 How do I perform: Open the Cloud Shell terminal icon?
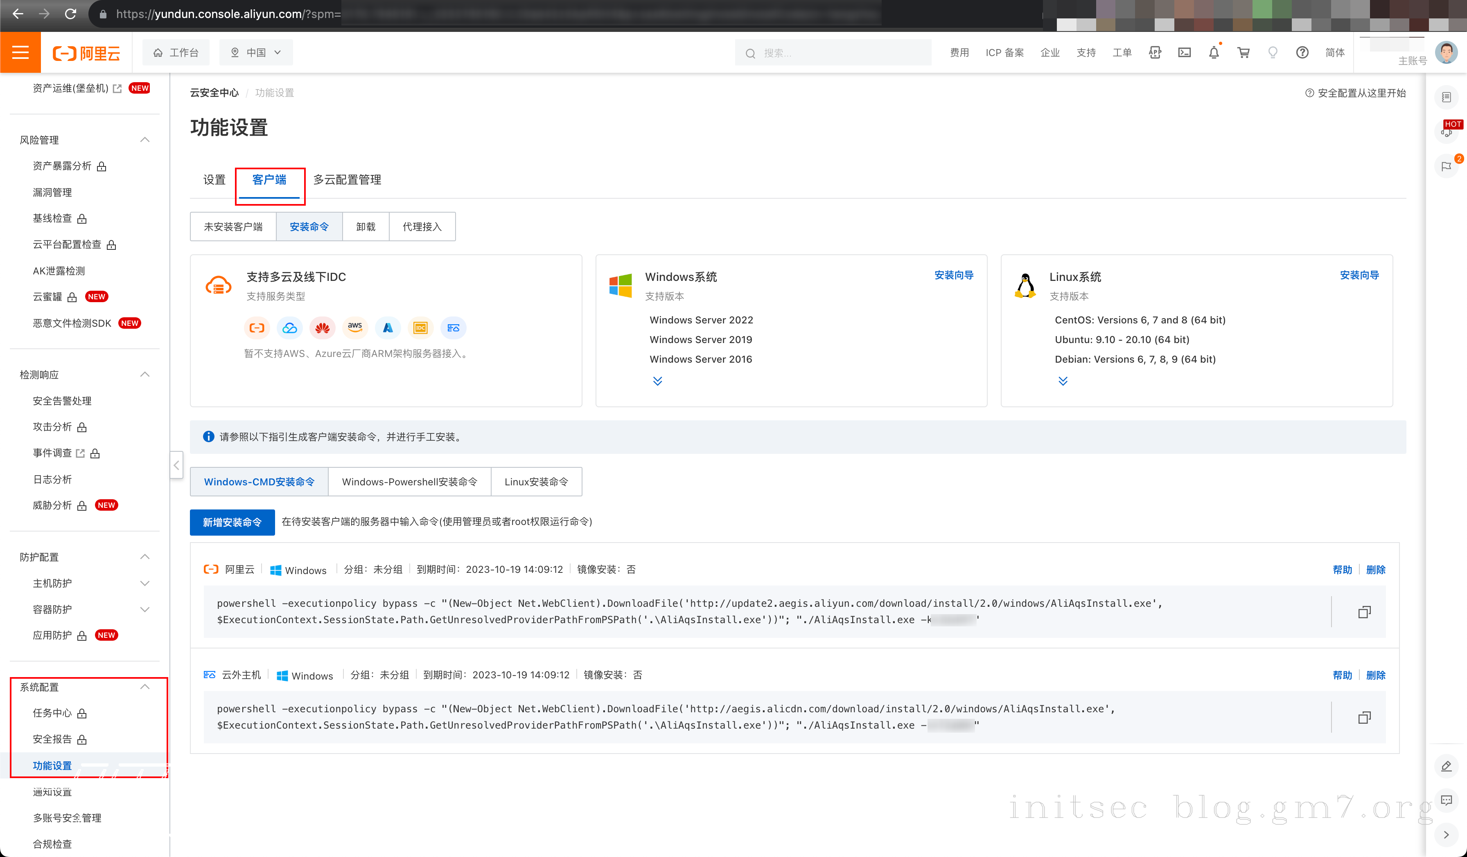pos(1184,53)
